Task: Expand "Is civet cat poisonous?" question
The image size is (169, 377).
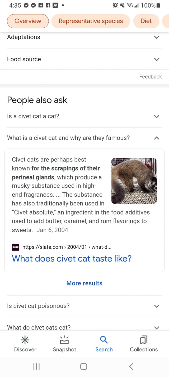Action: coord(84,306)
